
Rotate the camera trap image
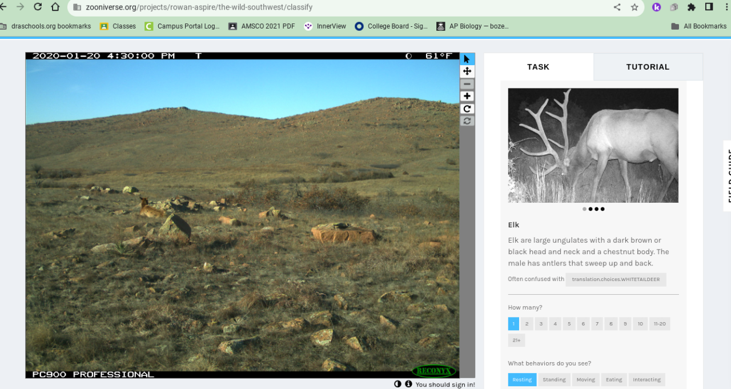tap(467, 109)
